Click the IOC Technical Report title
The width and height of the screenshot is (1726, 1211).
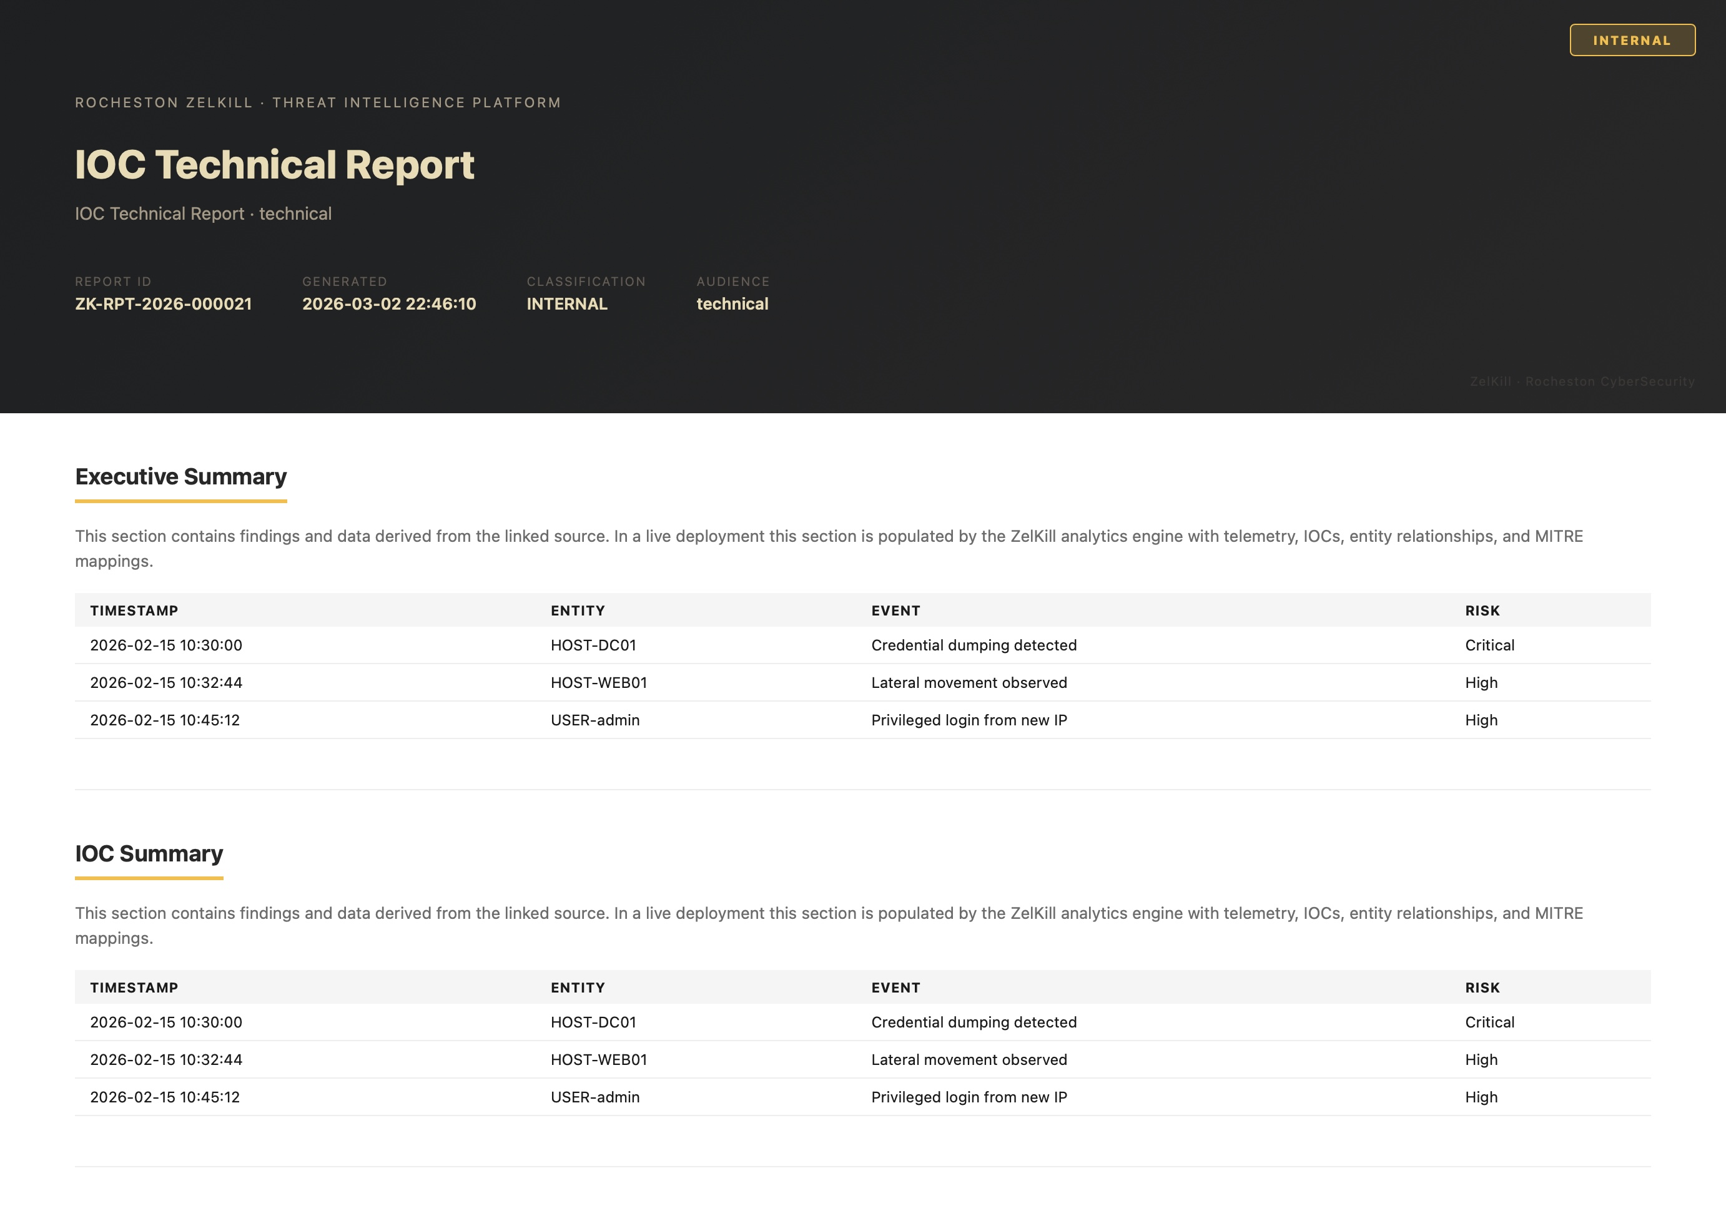274,165
